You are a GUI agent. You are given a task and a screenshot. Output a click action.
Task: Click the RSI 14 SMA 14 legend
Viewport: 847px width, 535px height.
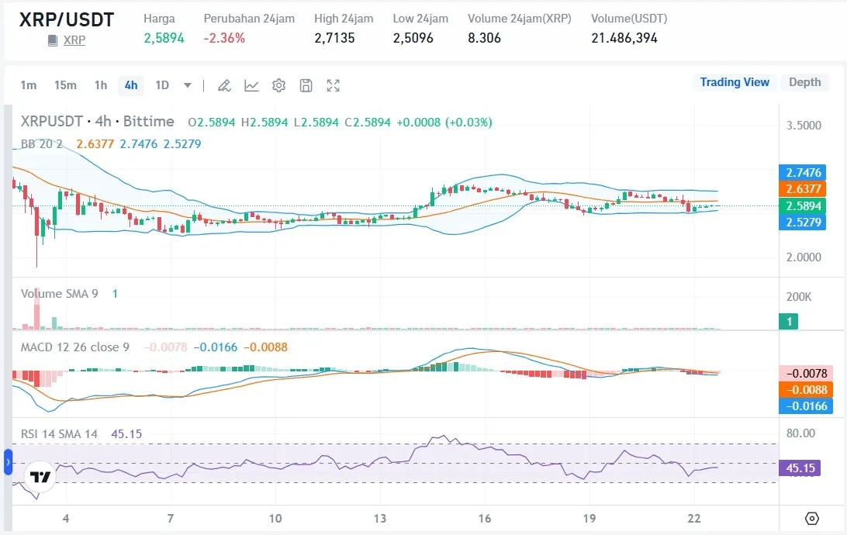pos(59,434)
